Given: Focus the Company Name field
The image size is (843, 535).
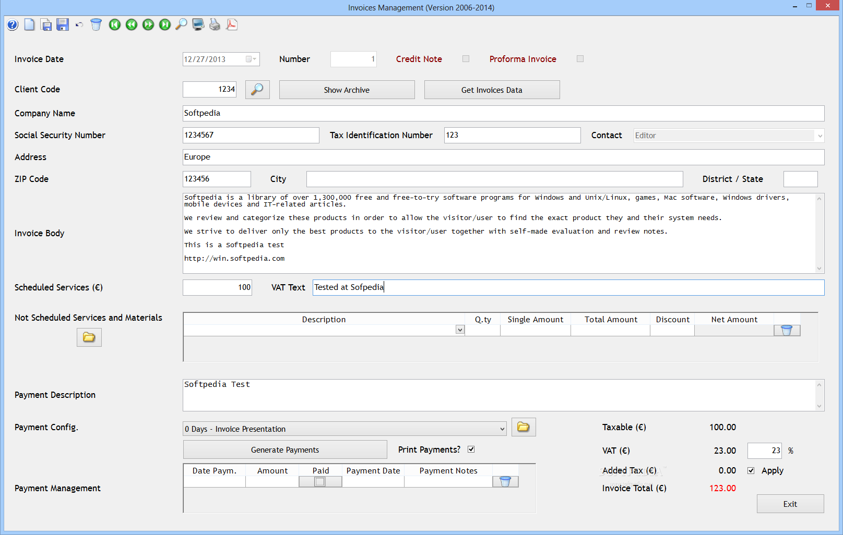Looking at the screenshot, I should (503, 113).
